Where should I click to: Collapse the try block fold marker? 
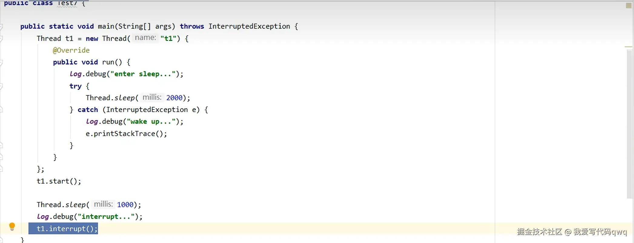pos(1,86)
